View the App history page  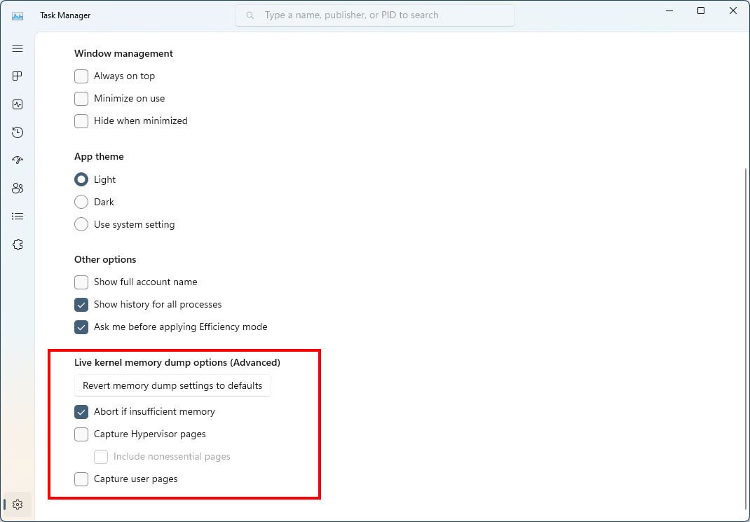[17, 132]
